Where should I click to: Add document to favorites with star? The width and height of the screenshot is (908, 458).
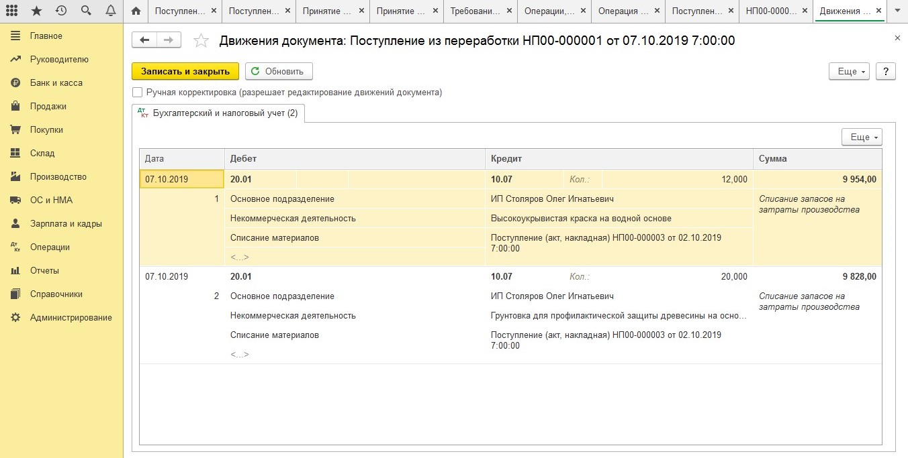201,41
